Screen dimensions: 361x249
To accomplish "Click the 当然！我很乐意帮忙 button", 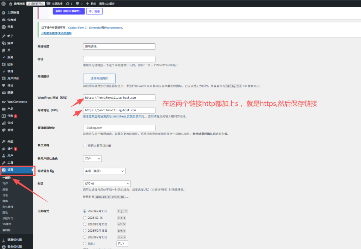I will [69, 11].
